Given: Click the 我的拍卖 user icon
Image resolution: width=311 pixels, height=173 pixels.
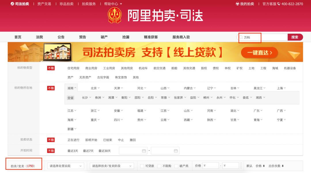Looking at the screenshot, I should (237, 4).
